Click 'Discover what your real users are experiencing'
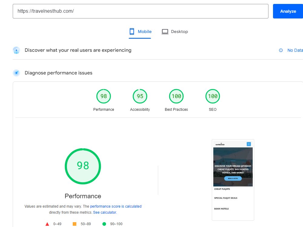This screenshot has height=227, width=303. coord(78,50)
